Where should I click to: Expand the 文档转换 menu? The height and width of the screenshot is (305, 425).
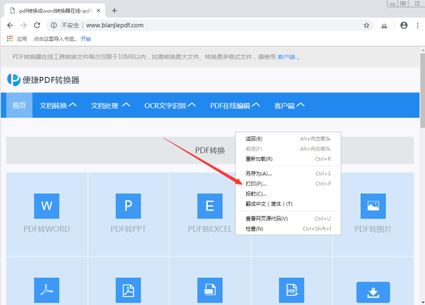[58, 106]
